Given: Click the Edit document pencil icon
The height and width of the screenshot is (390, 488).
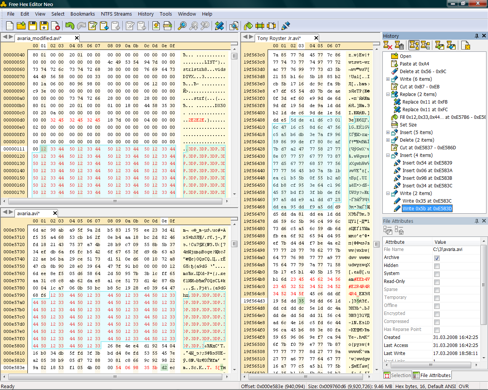Looking at the screenshot, I should click(x=93, y=26).
